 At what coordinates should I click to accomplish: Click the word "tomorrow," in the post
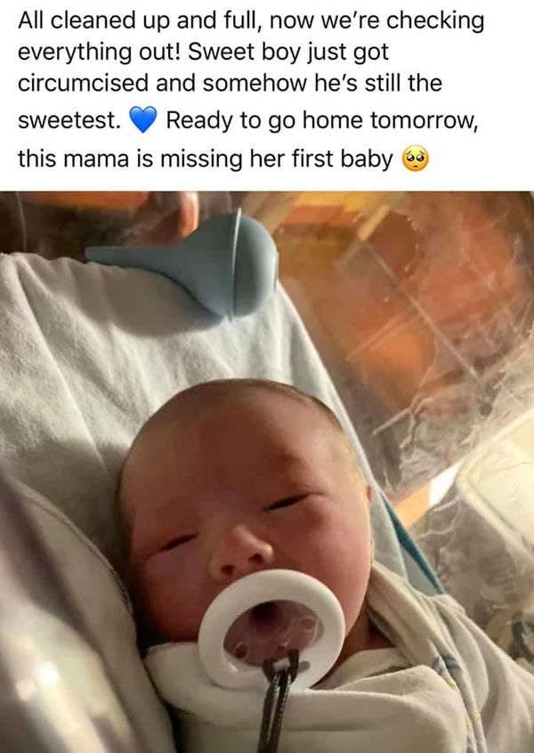click(x=424, y=120)
